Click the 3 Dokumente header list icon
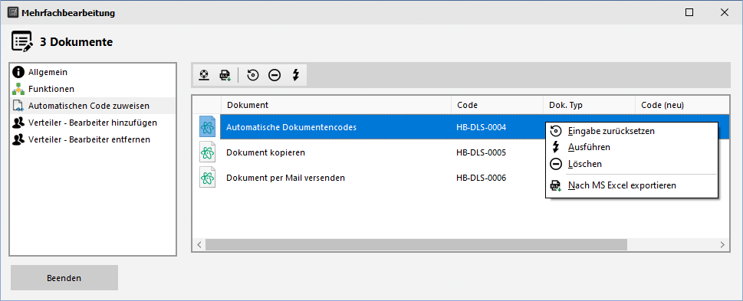 coord(21,41)
